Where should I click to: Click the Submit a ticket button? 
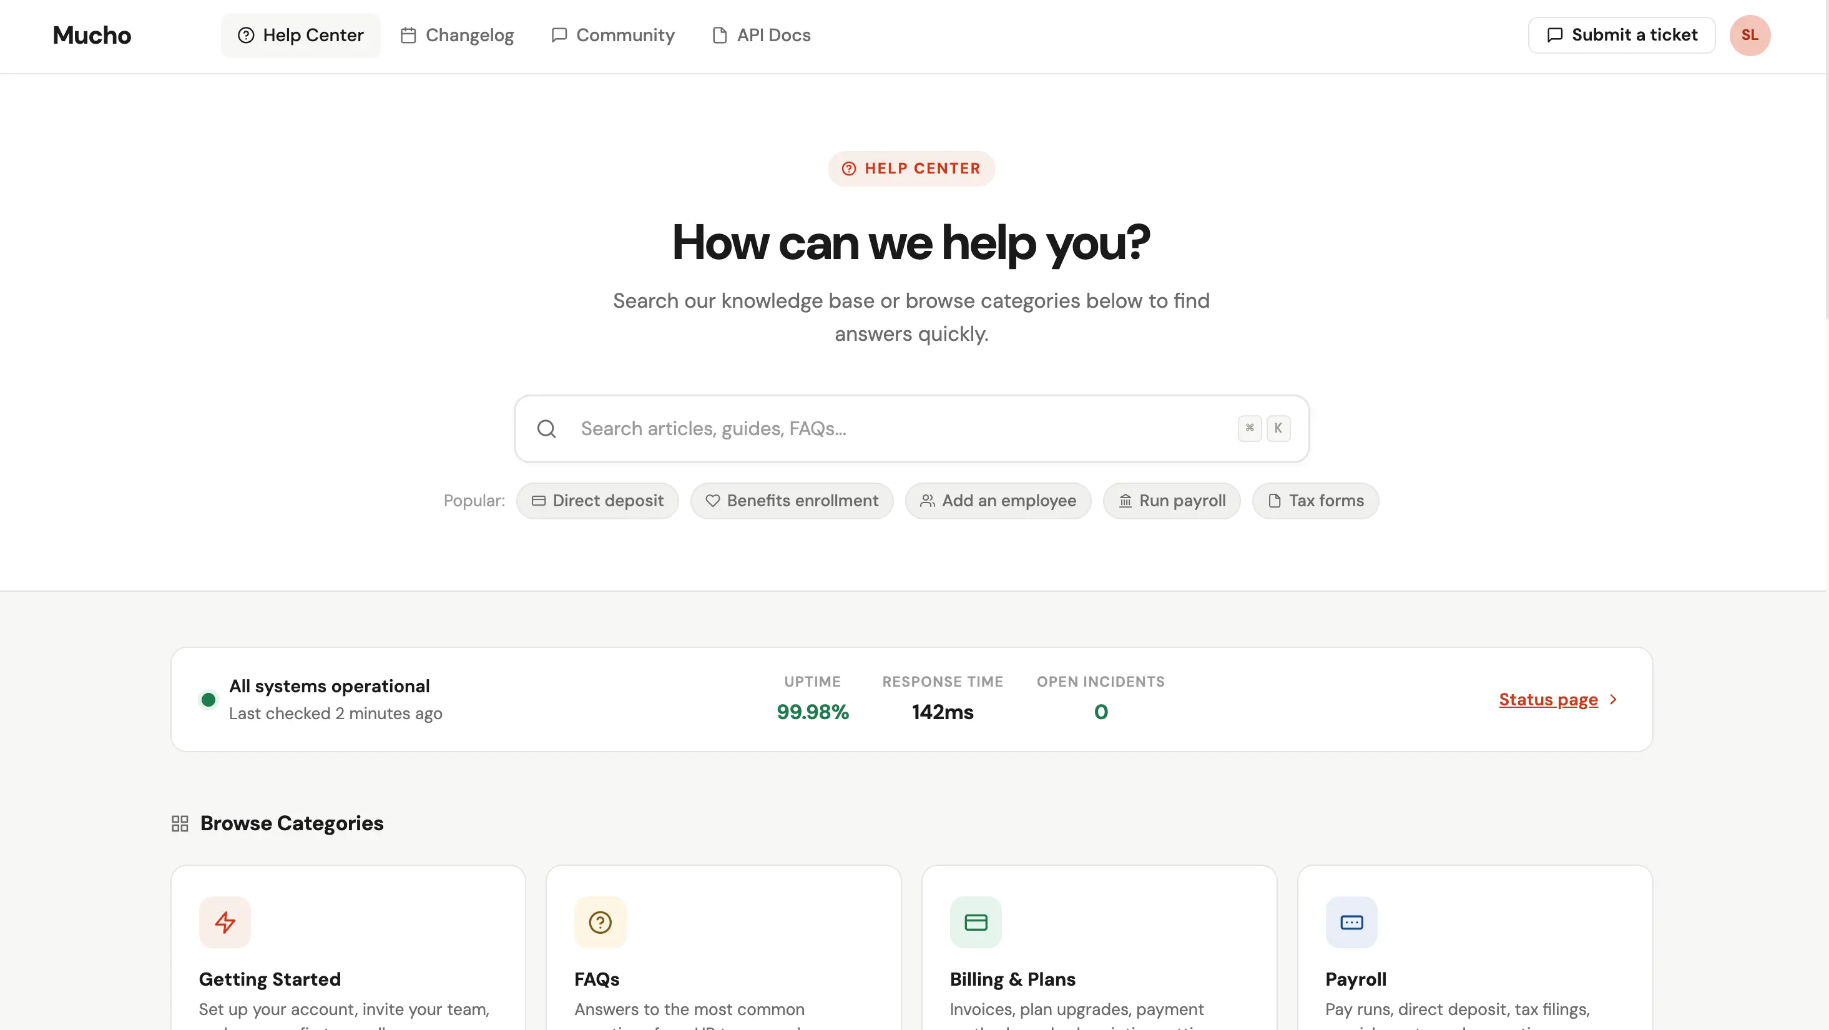tap(1622, 35)
